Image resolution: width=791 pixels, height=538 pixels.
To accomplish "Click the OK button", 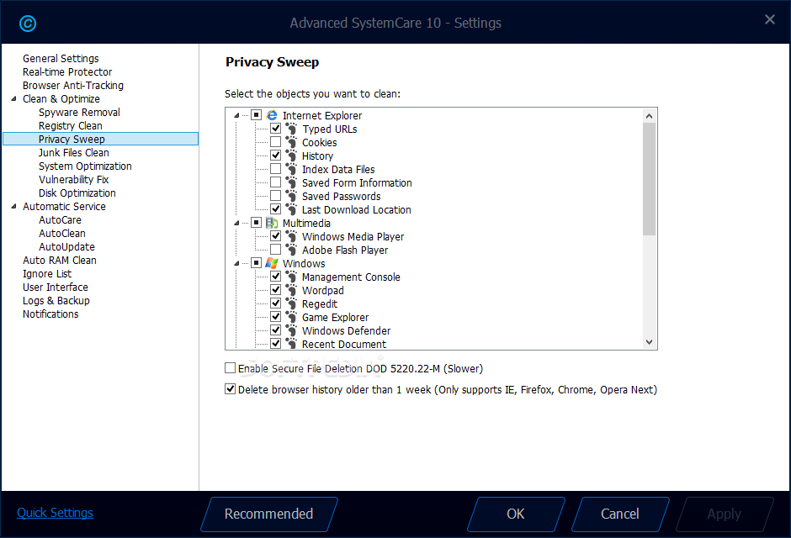I will tap(516, 514).
